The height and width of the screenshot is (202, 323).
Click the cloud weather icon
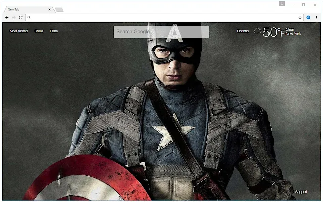(x=257, y=31)
